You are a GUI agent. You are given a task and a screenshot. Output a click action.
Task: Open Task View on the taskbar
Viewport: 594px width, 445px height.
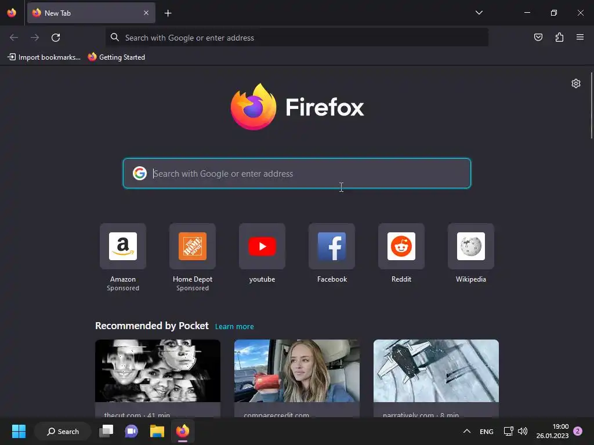106,431
